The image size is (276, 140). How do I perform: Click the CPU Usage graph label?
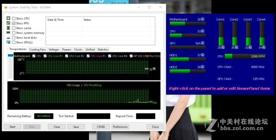point(73,85)
